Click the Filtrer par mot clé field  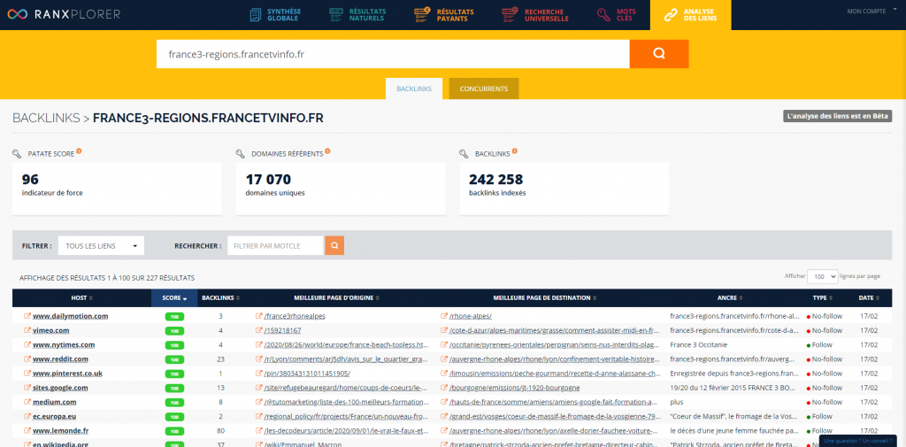(x=275, y=246)
